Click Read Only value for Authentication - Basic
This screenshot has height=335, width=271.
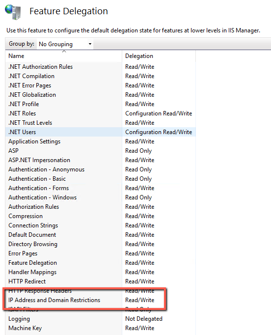point(138,179)
